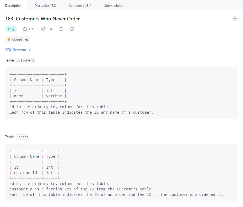Image resolution: width=243 pixels, height=207 pixels.
Task: Click the Customers table name code label
Action: tap(25, 60)
